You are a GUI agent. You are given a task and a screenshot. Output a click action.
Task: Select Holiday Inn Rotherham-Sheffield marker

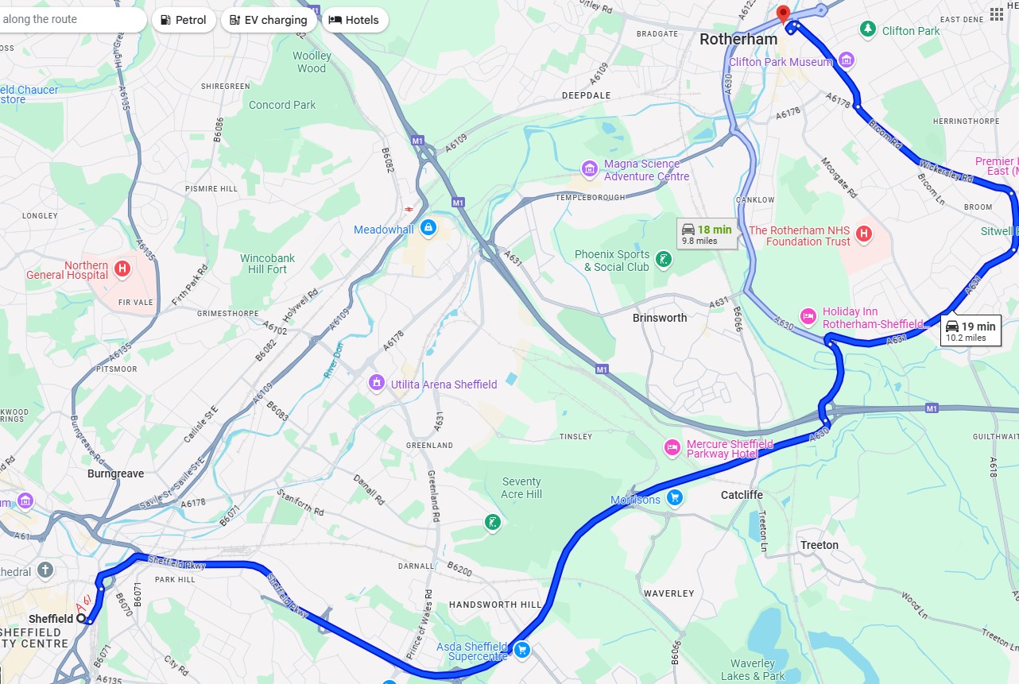tap(808, 316)
